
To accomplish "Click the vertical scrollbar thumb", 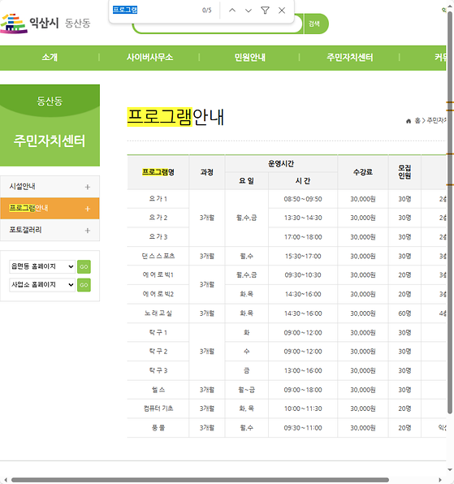I will (x=450, y=213).
